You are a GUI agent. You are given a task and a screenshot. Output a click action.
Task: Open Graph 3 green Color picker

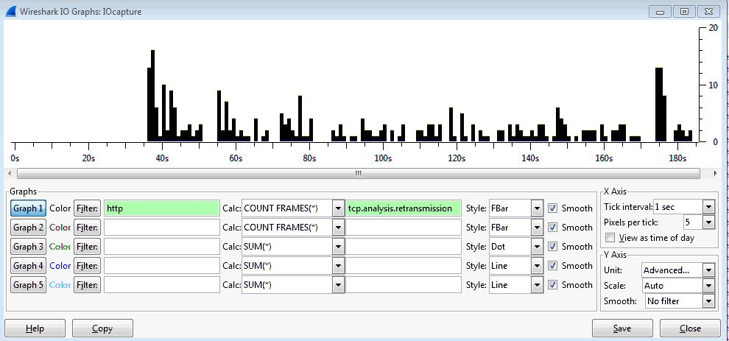pos(60,247)
